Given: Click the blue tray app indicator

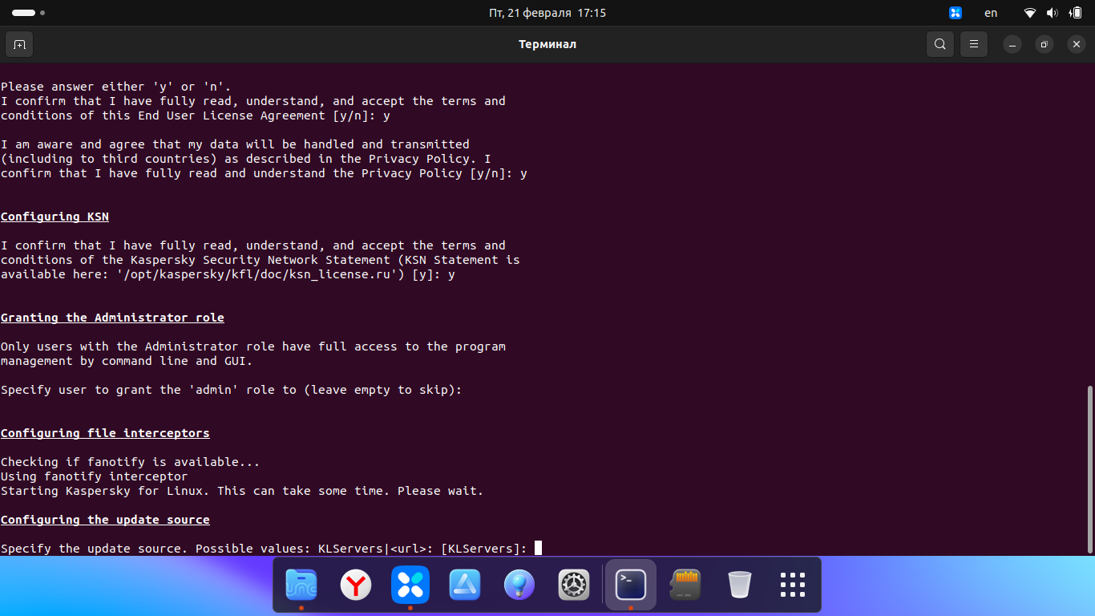Looking at the screenshot, I should (956, 13).
